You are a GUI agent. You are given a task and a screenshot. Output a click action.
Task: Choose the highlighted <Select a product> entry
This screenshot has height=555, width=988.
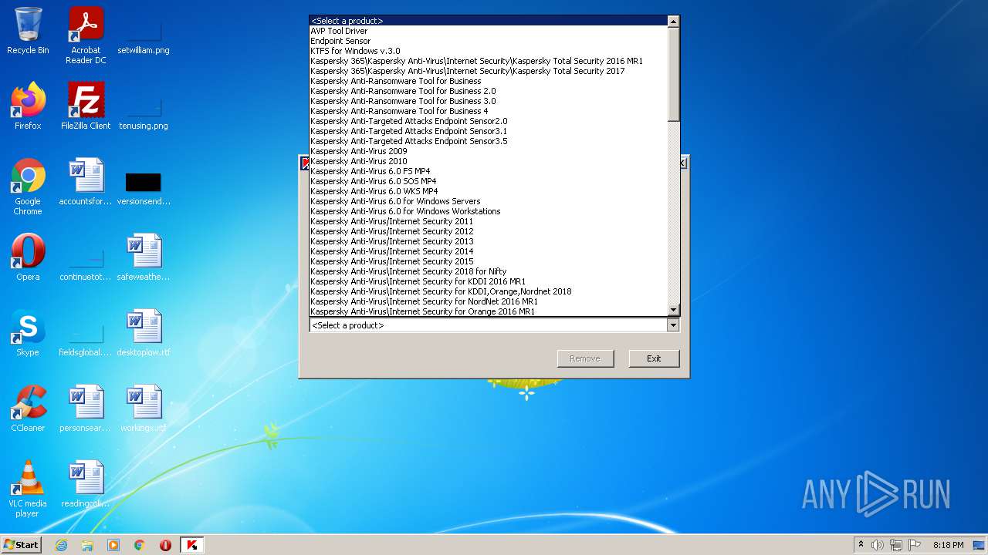click(488, 21)
